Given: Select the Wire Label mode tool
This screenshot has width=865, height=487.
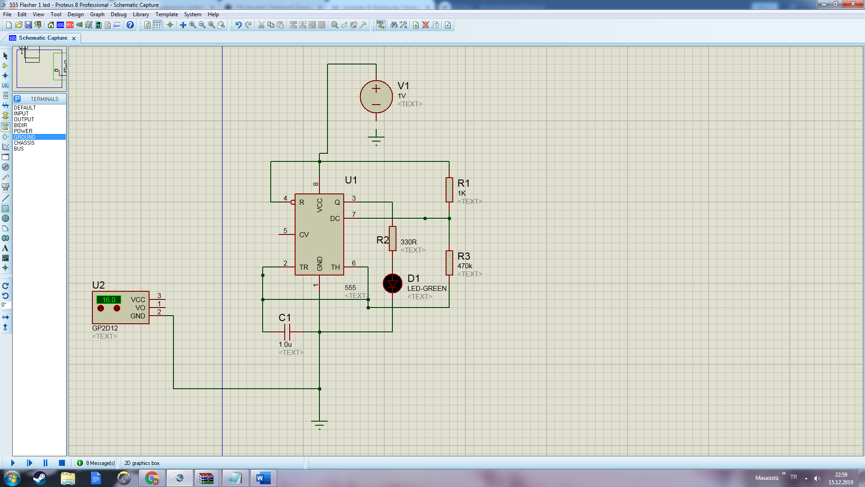Looking at the screenshot, I should (x=5, y=85).
